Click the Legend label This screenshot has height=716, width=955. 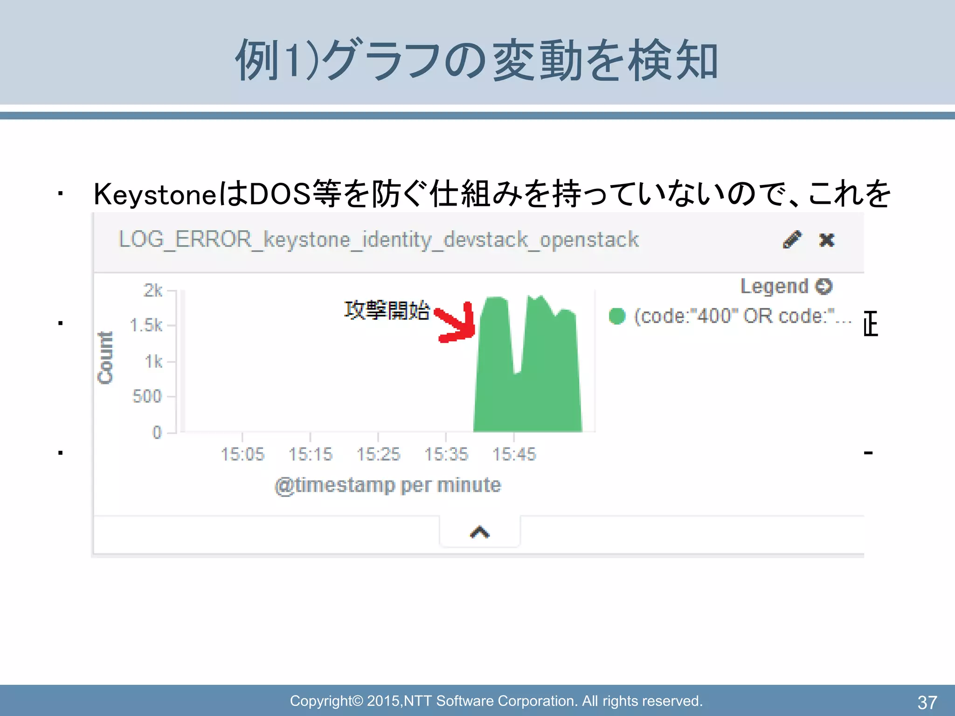[774, 286]
